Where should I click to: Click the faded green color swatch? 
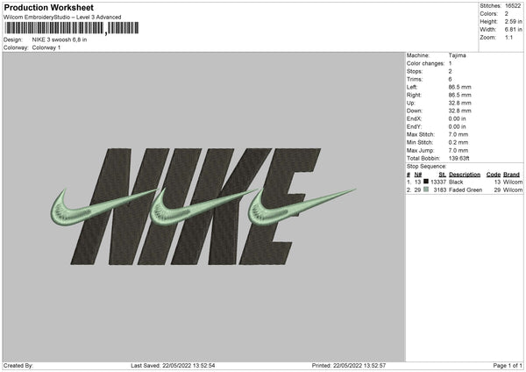click(x=426, y=190)
